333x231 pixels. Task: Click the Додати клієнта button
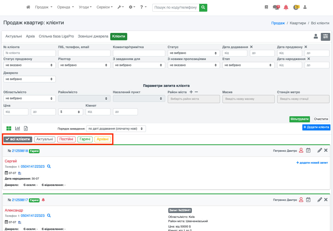(316, 127)
